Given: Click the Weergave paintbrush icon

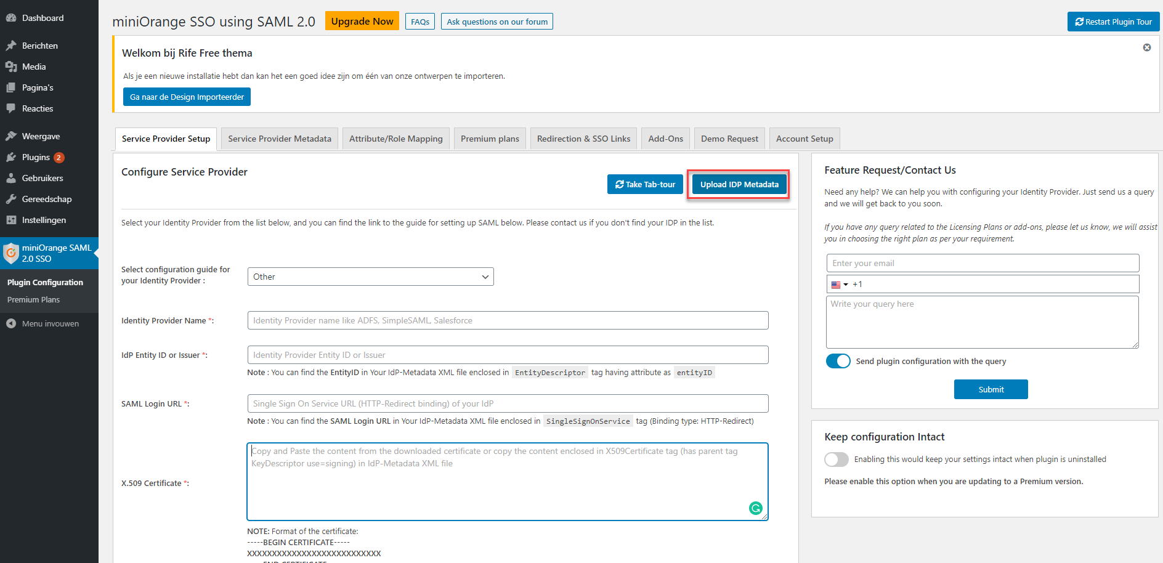Looking at the screenshot, I should click(x=11, y=136).
